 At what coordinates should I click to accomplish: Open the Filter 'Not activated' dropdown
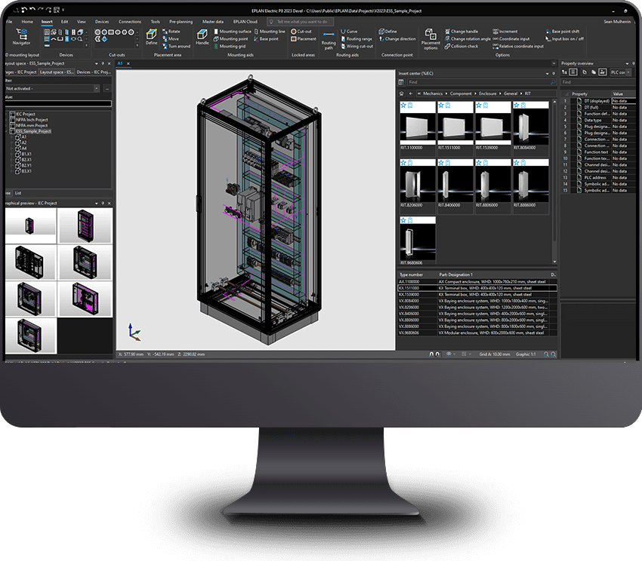97,88
